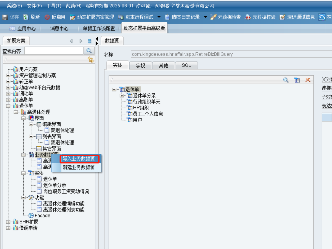332x249 pixels.
Task: Click the add-entity icon in entity toolbar
Action: click(x=297, y=80)
